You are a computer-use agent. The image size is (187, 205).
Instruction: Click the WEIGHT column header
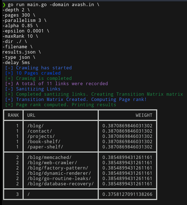click(x=144, y=115)
